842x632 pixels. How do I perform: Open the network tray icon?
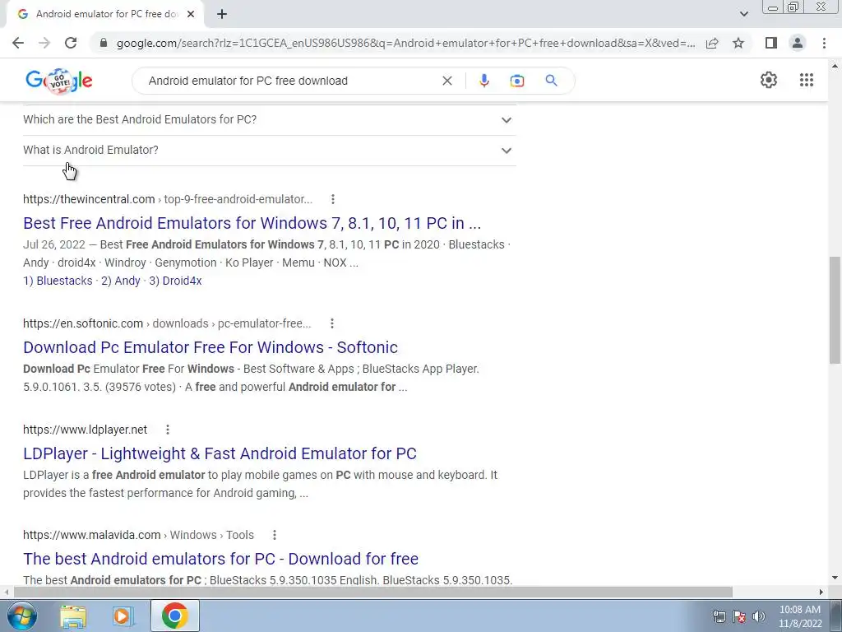tap(719, 616)
